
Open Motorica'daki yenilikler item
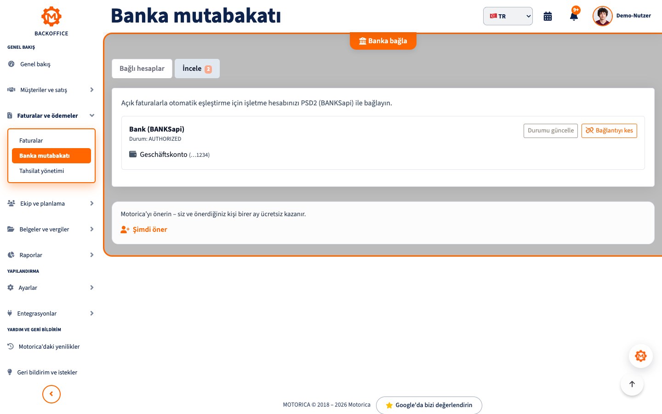tap(49, 346)
